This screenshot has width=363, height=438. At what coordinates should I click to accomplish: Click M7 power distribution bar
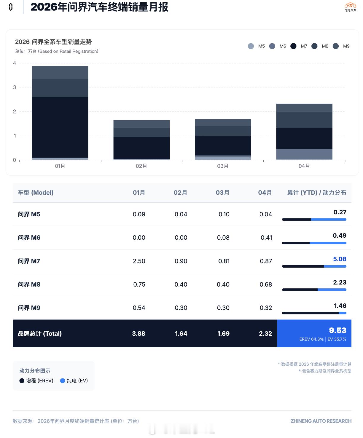(x=314, y=266)
